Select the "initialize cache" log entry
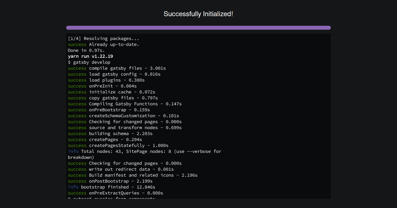Viewport: 397px width, 208px height. pos(111,92)
